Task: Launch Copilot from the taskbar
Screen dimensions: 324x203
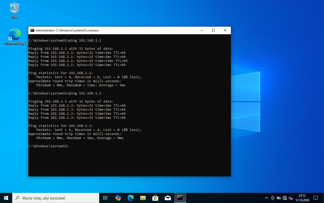Action: 118,198
